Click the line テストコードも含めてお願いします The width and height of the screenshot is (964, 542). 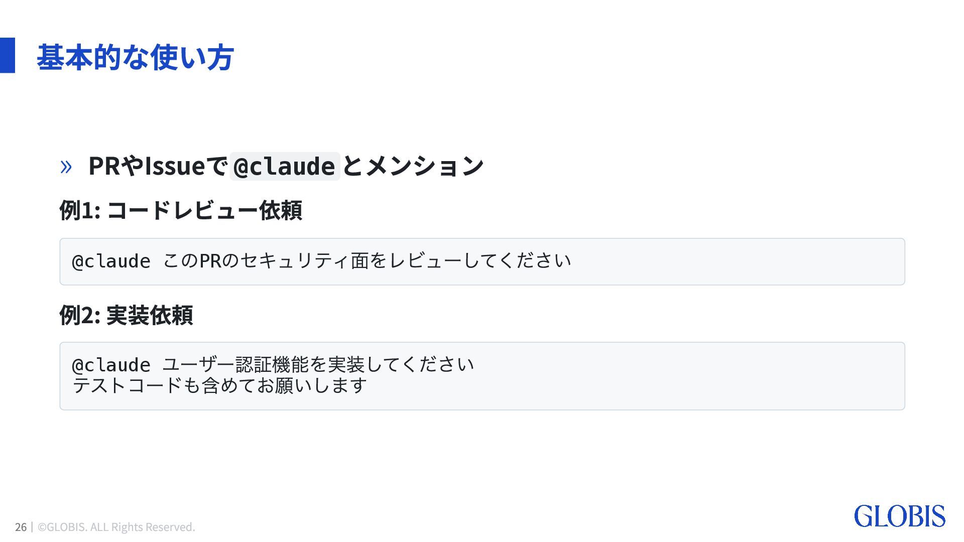220,386
